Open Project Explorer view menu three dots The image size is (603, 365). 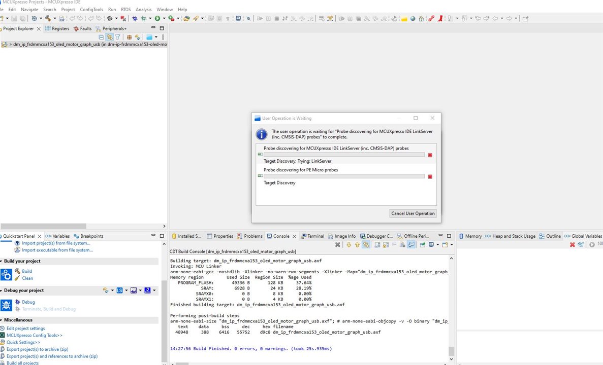click(163, 37)
